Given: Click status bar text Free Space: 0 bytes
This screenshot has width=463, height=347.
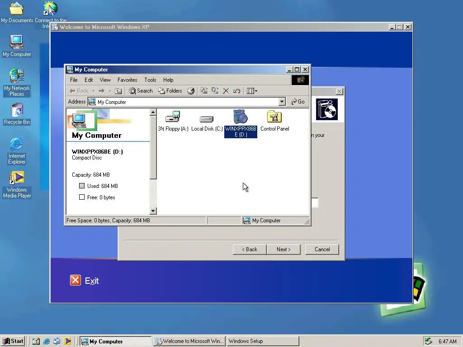Looking at the screenshot, I should (108, 220).
